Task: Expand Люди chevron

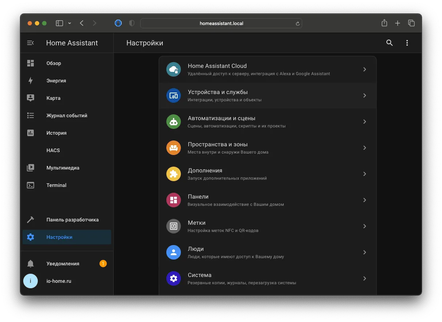Action: (x=365, y=252)
